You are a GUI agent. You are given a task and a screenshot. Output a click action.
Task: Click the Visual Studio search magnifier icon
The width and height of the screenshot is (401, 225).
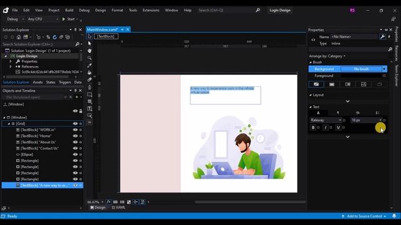click(258, 10)
